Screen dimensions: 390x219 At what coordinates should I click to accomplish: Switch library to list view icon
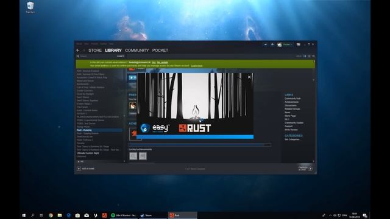[309, 57]
